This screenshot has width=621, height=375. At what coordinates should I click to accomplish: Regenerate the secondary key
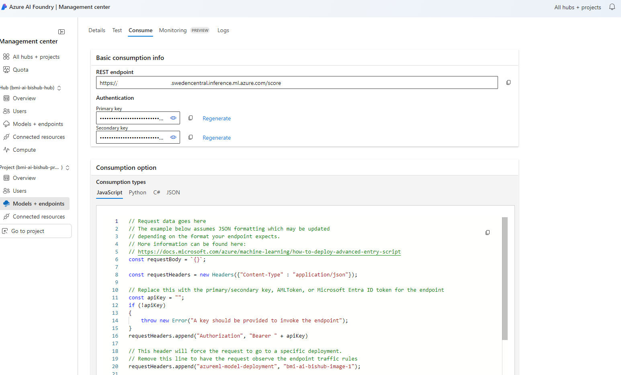(217, 138)
